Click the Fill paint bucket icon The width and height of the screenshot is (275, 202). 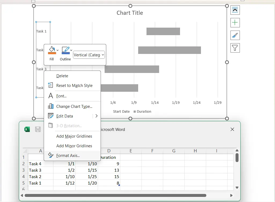(x=52, y=49)
